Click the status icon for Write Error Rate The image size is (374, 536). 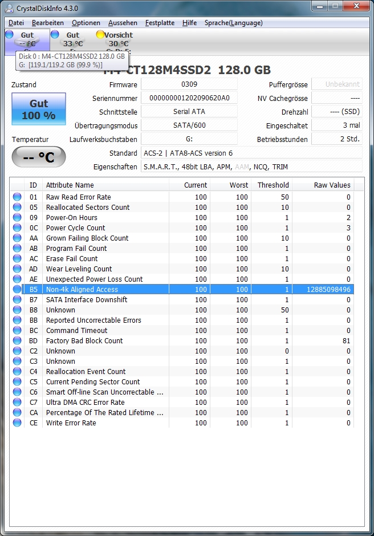tap(17, 423)
